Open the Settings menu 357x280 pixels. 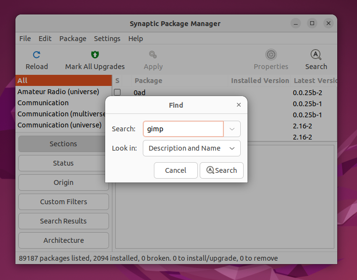(107, 39)
